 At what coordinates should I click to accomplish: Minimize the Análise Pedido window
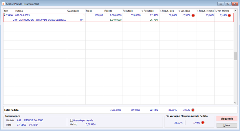(x=221, y=4)
